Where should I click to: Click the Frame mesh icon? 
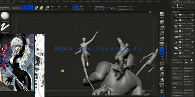162,63
